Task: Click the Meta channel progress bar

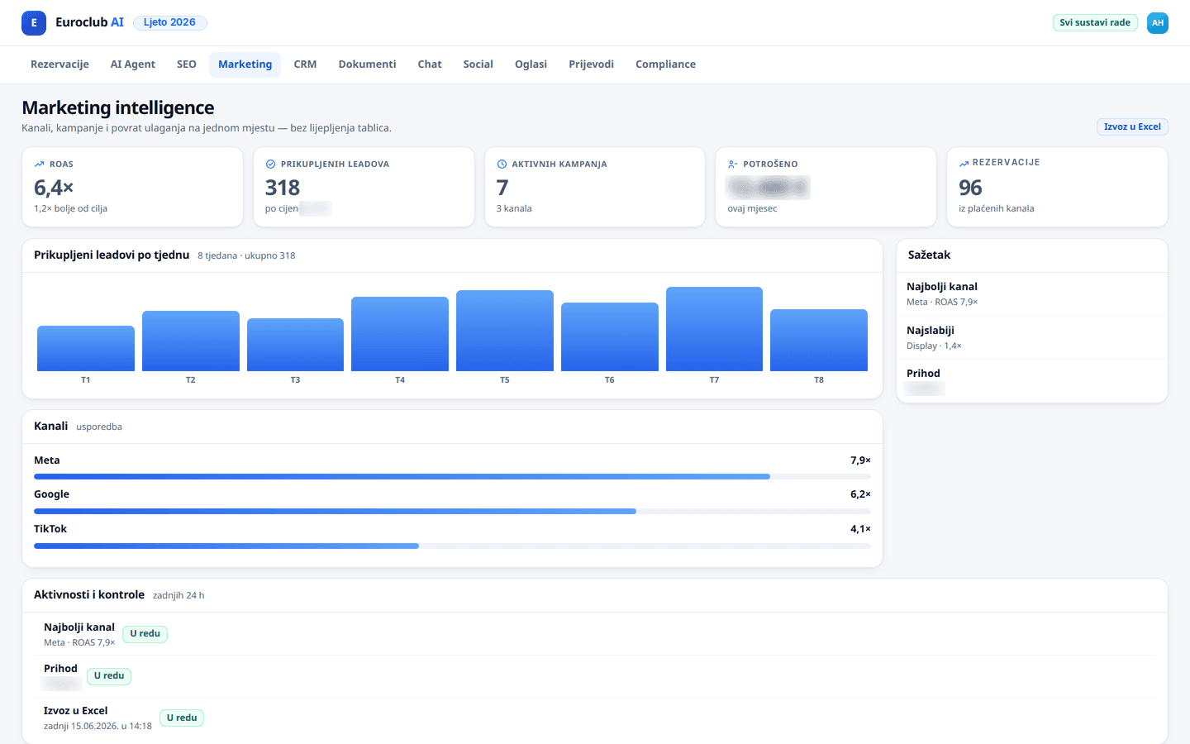Action: [x=452, y=477]
